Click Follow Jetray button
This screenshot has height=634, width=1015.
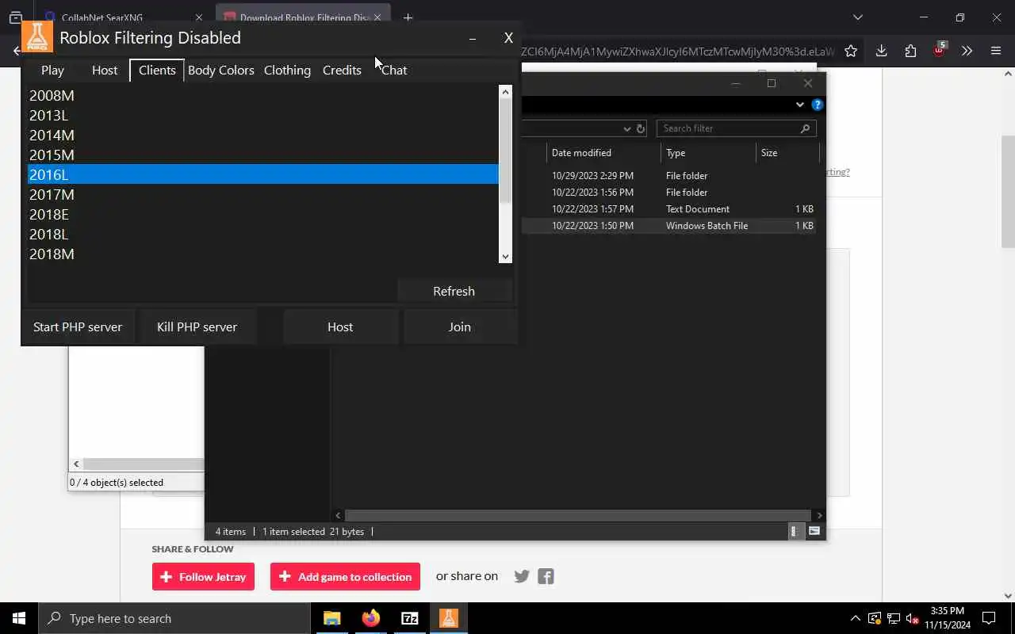[x=203, y=577]
